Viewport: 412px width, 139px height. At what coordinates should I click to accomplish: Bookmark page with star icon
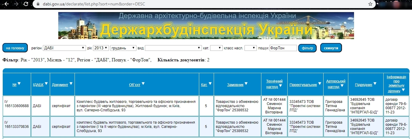tap(370, 4)
